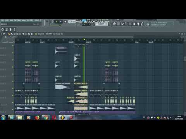
Task: Click the power-shaped icon in shortcut row
Action: 3,29
